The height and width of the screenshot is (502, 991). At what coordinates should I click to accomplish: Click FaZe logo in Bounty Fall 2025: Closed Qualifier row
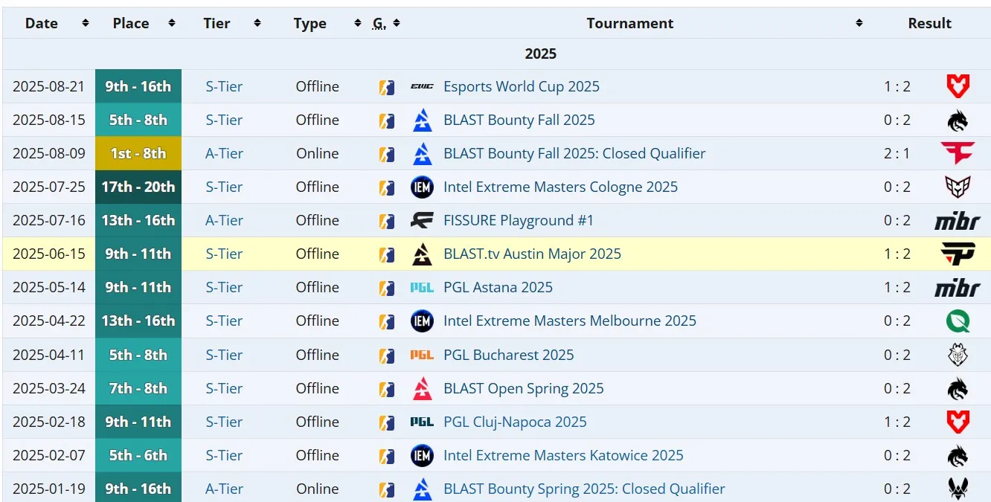pyautogui.click(x=958, y=153)
